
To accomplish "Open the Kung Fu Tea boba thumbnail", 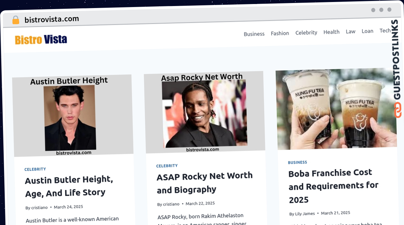I will 336,109.
